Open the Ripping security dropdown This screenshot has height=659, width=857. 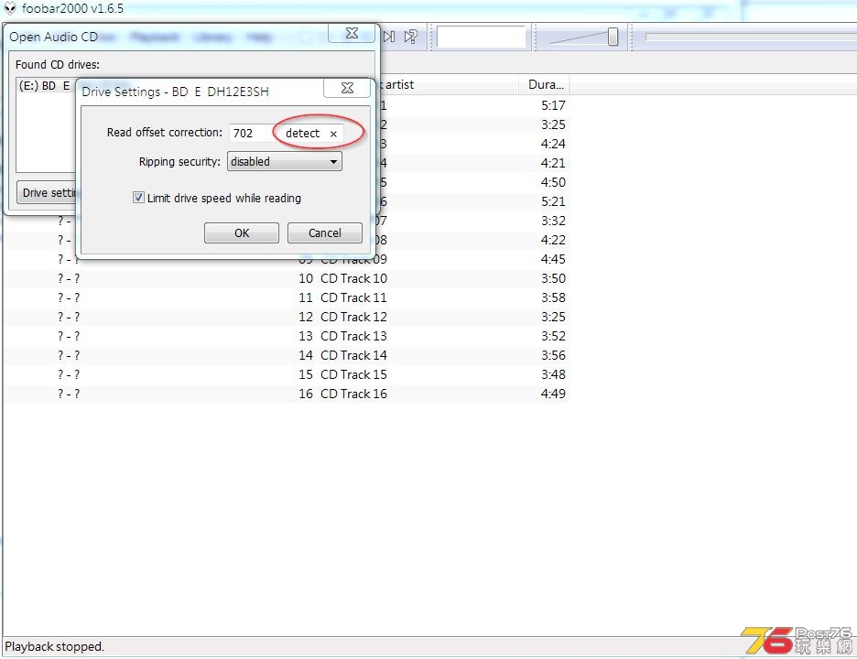click(x=285, y=162)
